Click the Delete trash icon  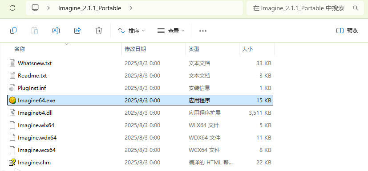pos(99,31)
